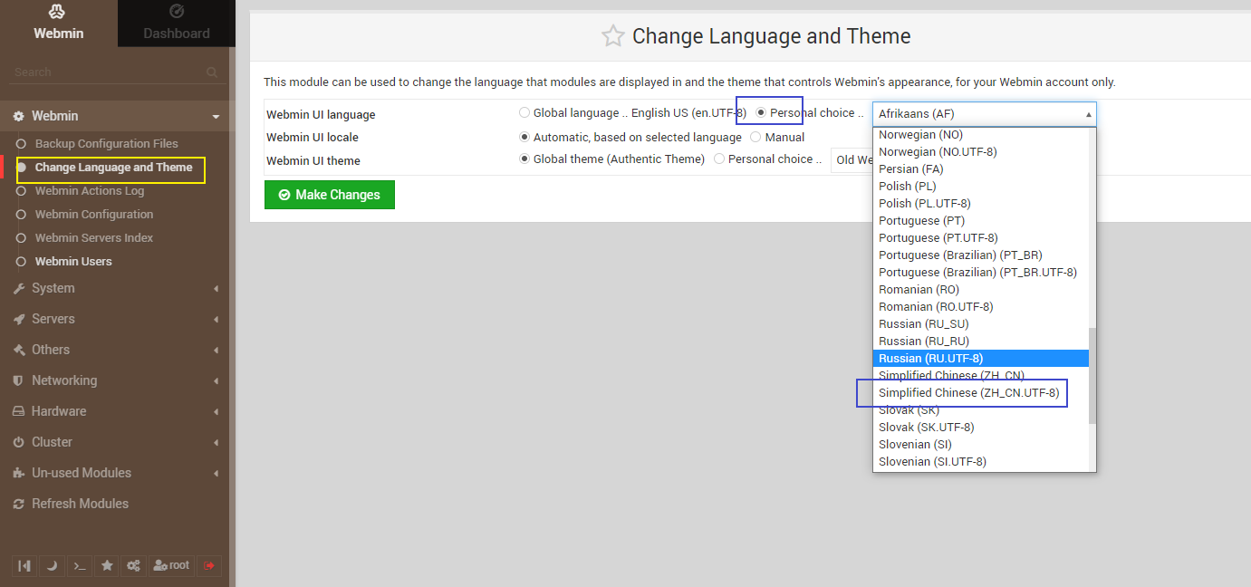Screen dimensions: 1251x587
Task: Choose Persian (FA) option
Action: pyautogui.click(x=981, y=169)
